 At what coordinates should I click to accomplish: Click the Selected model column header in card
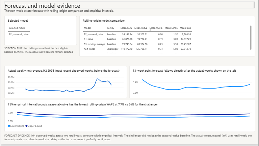coord(17,28)
